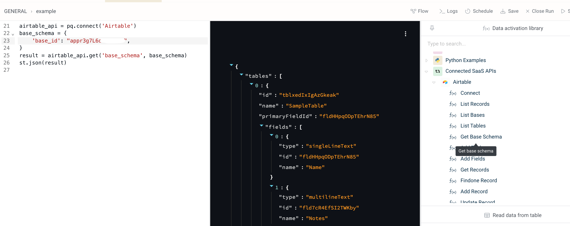Collapse the Airtable tree node
Image resolution: width=570 pixels, height=226 pixels.
tap(434, 82)
